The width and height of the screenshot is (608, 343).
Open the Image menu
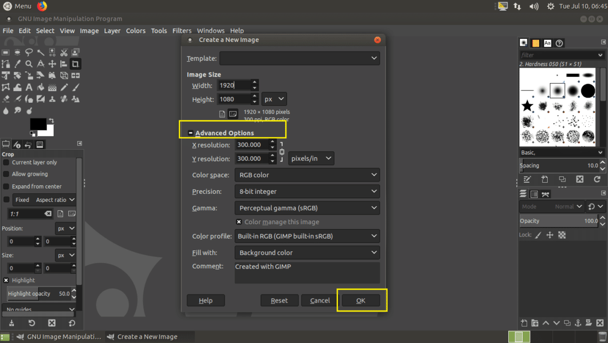pos(89,30)
